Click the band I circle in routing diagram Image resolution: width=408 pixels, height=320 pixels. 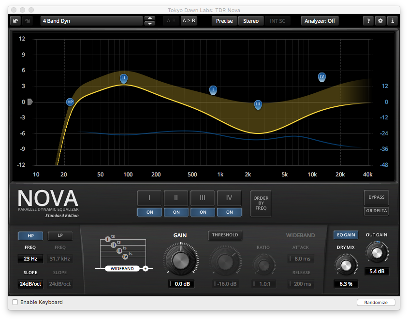(x=108, y=239)
